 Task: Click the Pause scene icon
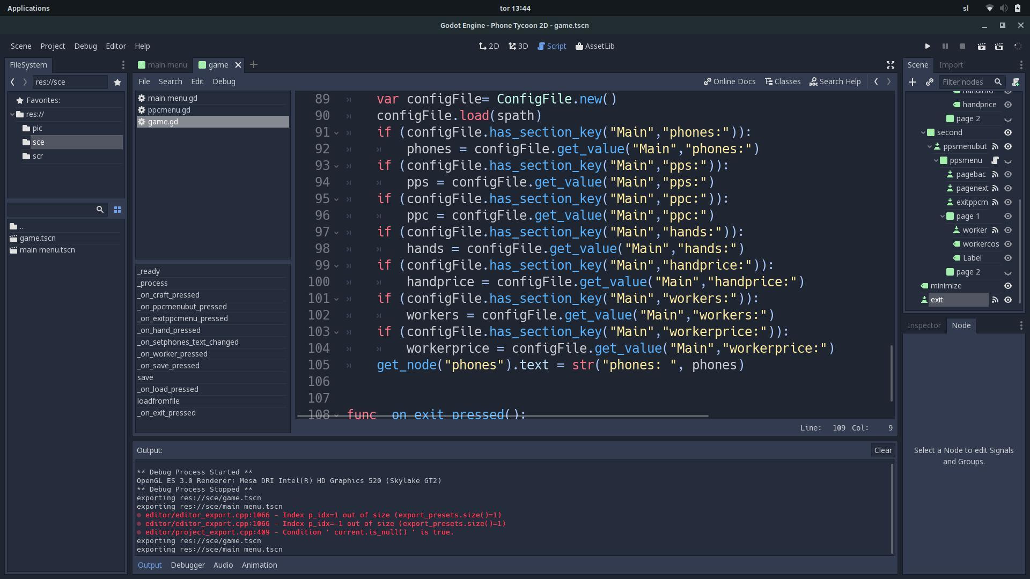point(945,47)
